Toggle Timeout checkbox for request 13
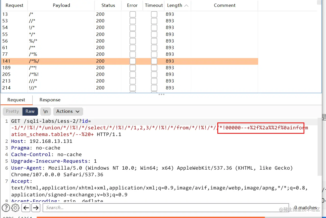Image resolution: width=326 pixels, height=218 pixels. point(154,14)
